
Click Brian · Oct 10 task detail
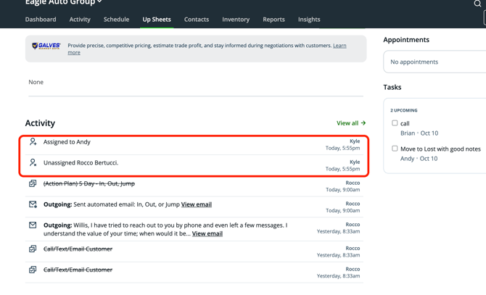coord(419,133)
